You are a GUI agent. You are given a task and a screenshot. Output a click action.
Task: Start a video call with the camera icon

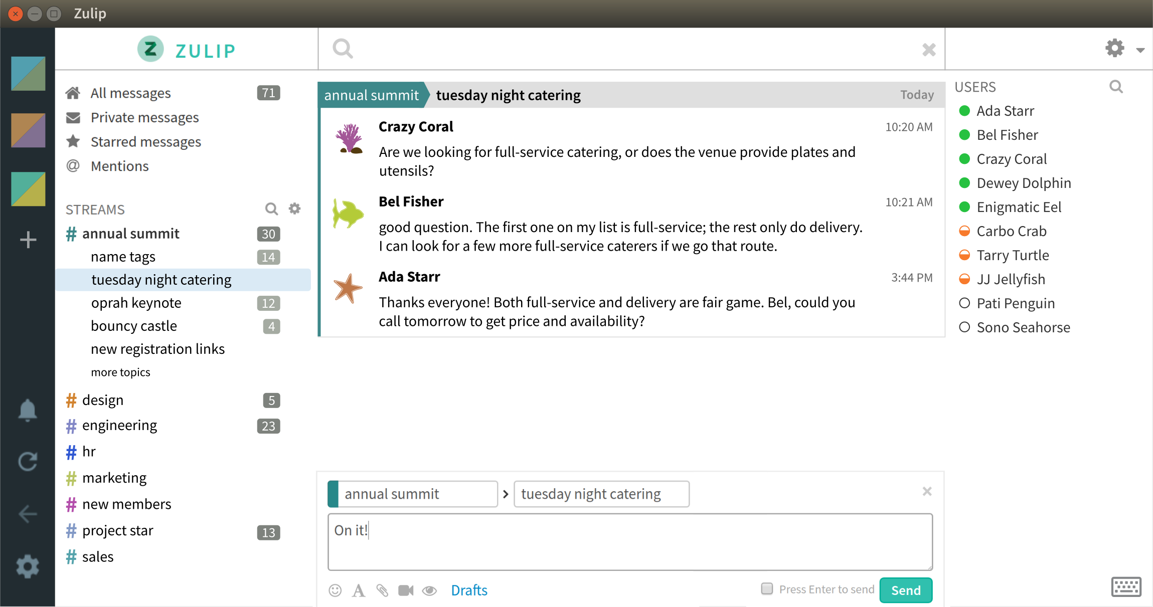(406, 590)
